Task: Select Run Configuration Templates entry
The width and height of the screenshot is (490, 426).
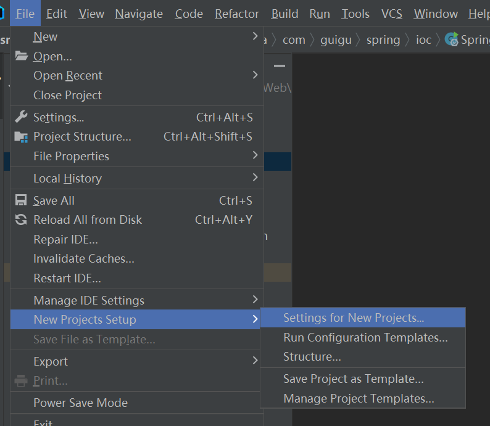Action: (365, 337)
